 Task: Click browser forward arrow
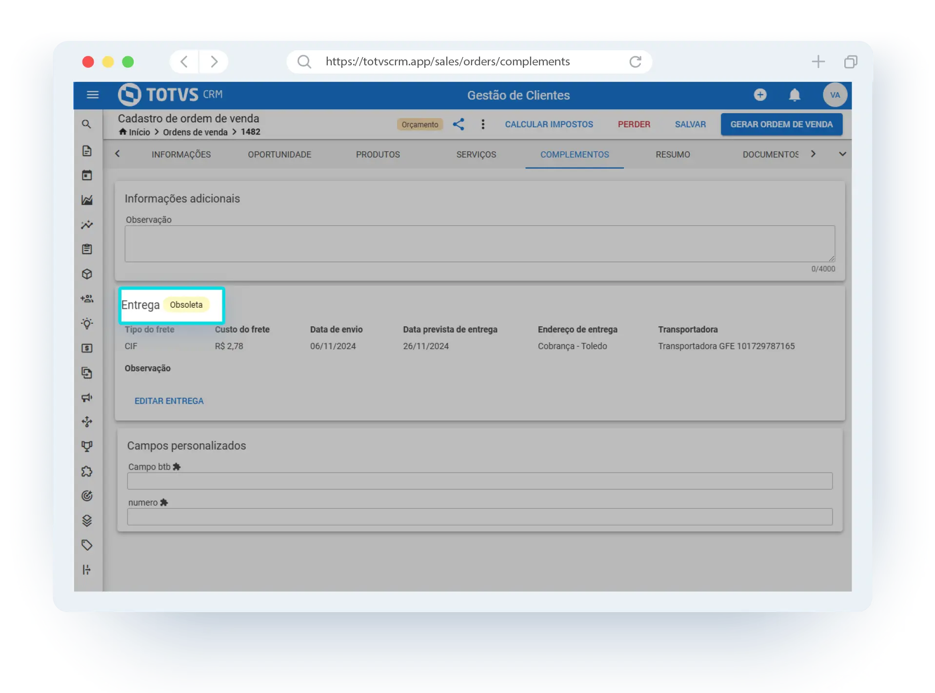pyautogui.click(x=214, y=61)
